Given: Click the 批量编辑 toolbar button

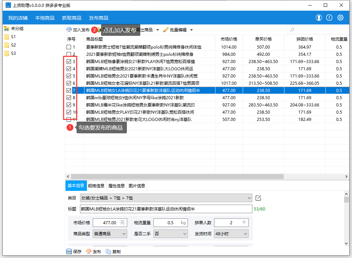Looking at the screenshot, I should coord(178,30).
